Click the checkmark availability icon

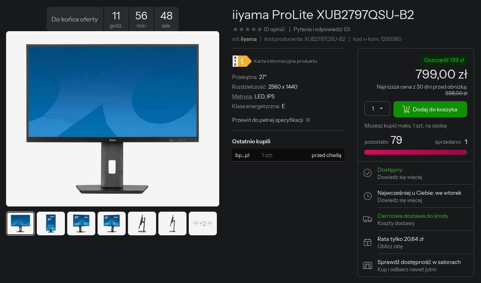pyautogui.click(x=368, y=173)
